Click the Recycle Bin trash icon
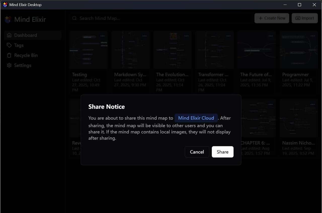 9,55
